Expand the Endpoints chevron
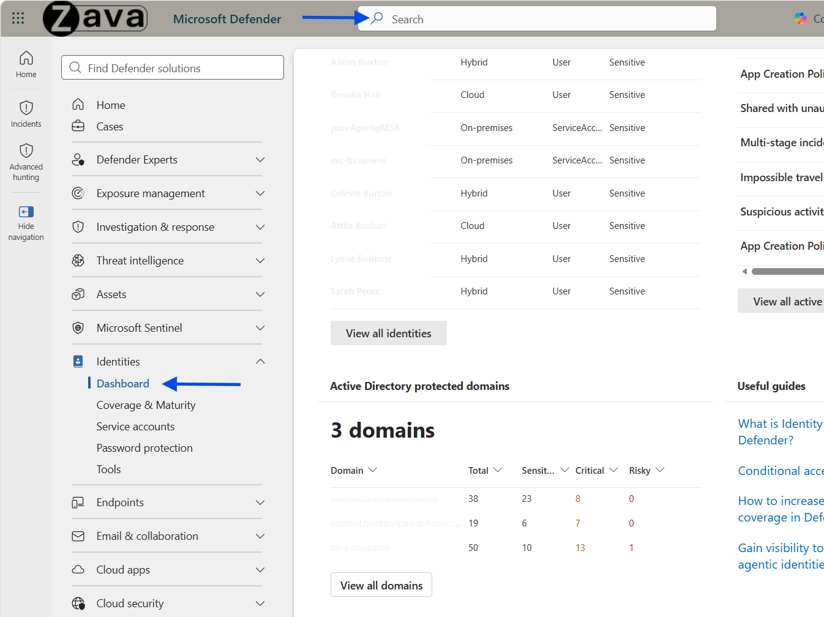 [260, 503]
